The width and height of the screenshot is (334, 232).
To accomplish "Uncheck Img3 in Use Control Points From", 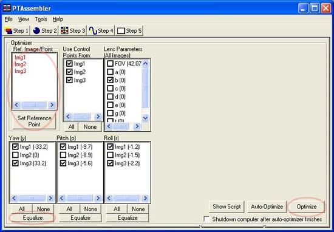I will pos(69,80).
